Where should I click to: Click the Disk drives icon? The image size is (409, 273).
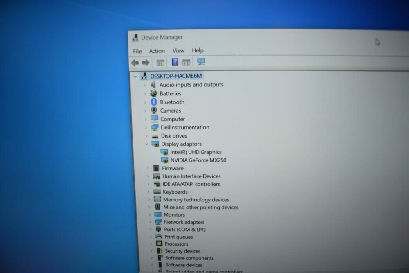[x=155, y=136]
